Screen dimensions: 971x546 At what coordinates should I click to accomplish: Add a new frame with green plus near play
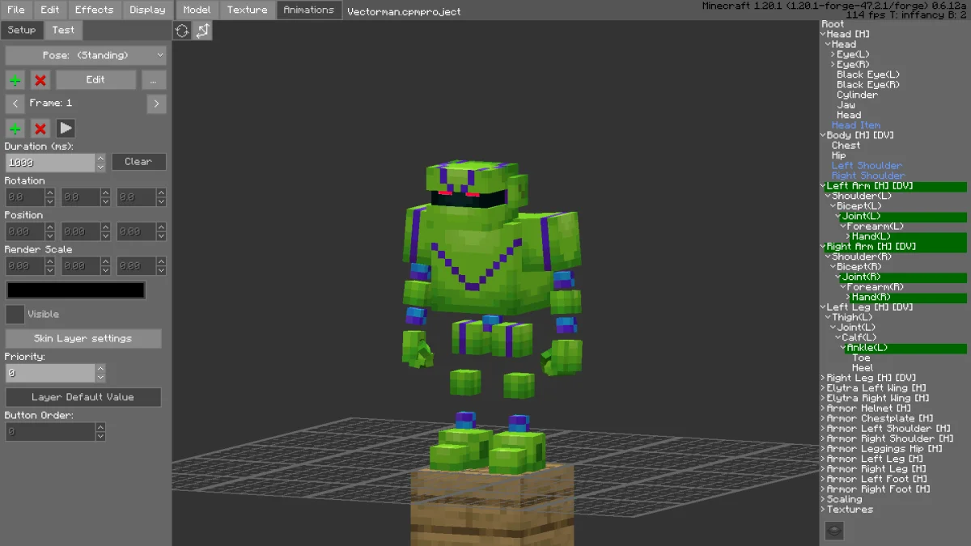click(15, 129)
